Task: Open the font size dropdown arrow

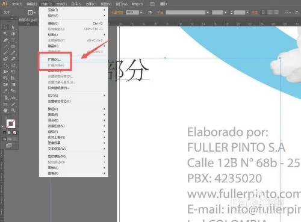Action: click(x=247, y=13)
